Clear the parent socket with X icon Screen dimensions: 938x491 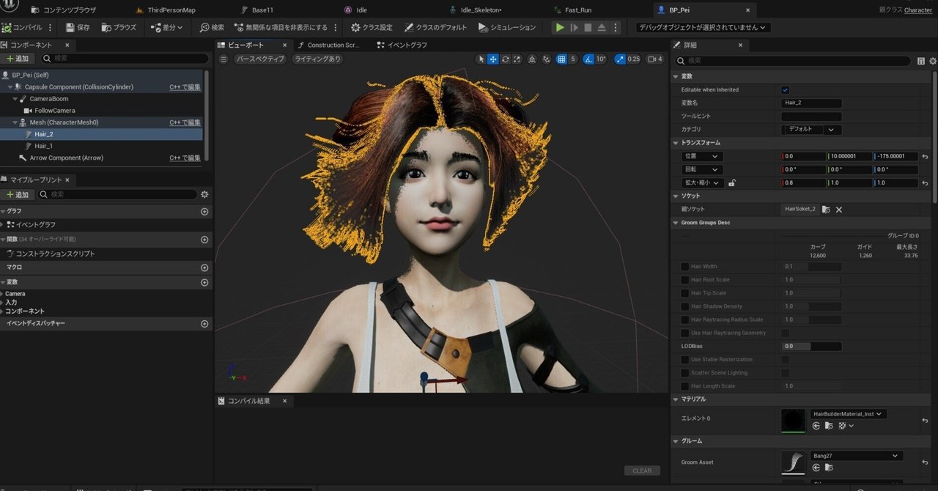pos(839,210)
